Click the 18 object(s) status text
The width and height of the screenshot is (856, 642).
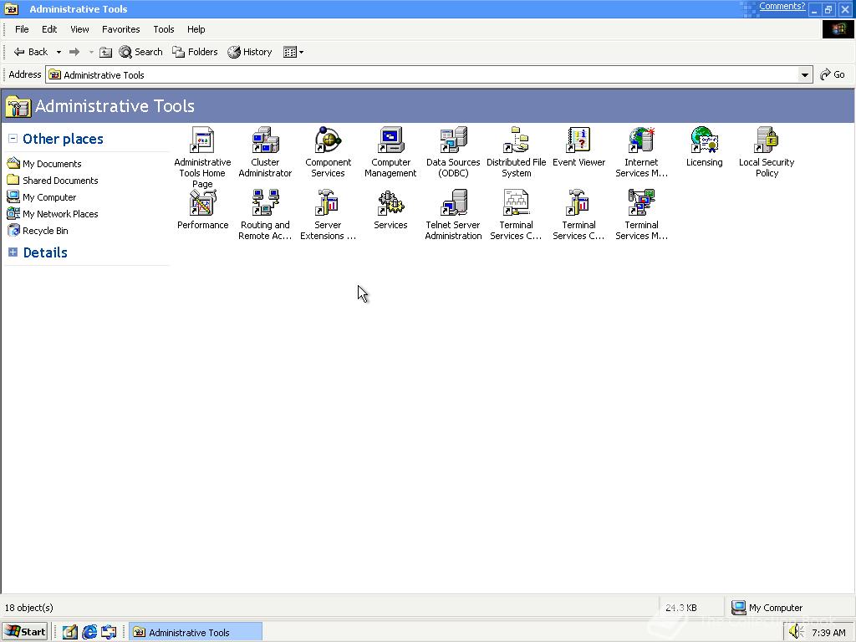click(x=29, y=608)
